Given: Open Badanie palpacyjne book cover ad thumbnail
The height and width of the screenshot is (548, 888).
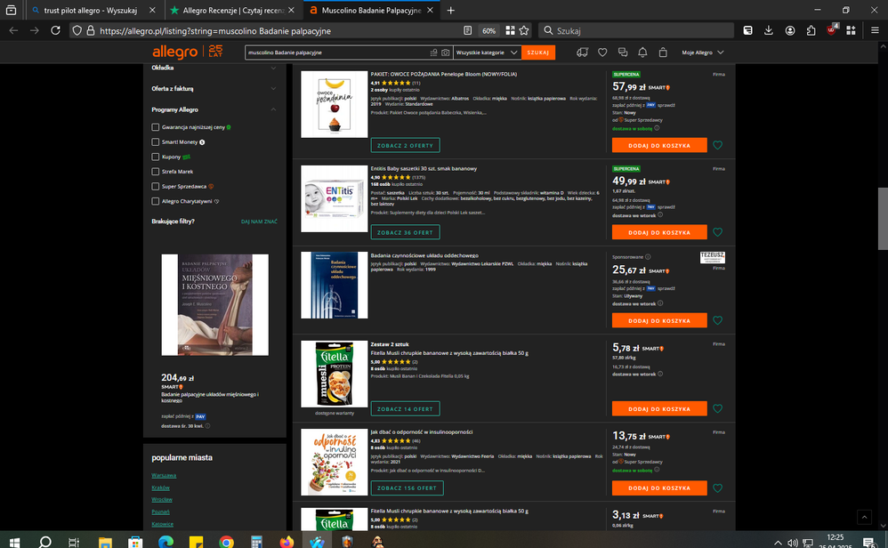Looking at the screenshot, I should pyautogui.click(x=214, y=304).
